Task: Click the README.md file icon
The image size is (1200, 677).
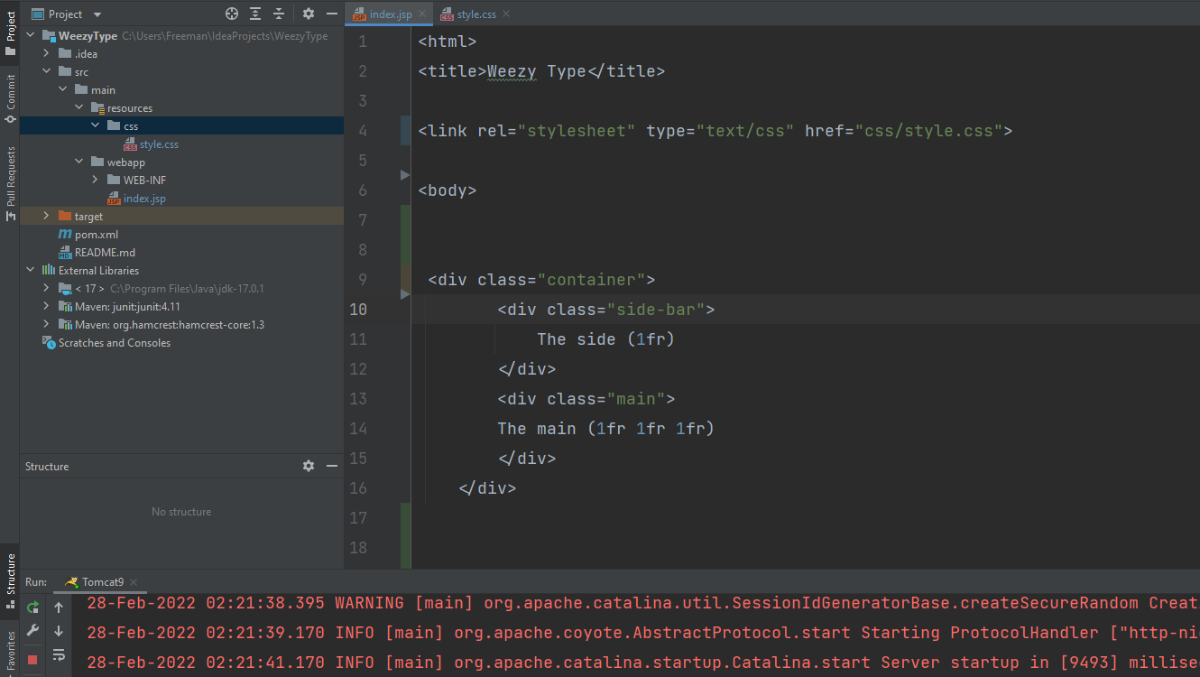Action: (x=65, y=253)
